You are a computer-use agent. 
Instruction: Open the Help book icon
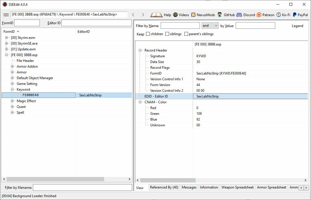coord(156,15)
